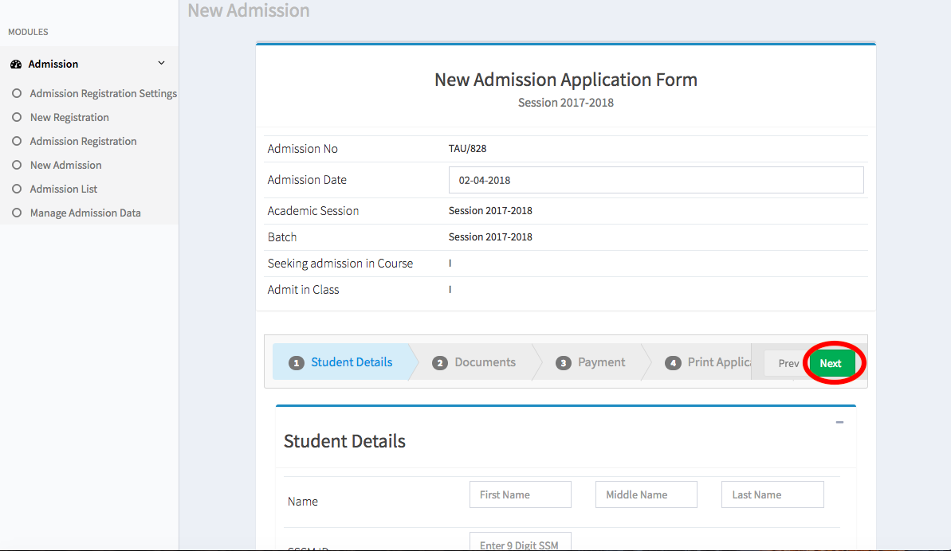Click circle icon beside Admission List
The image size is (951, 551).
(17, 189)
